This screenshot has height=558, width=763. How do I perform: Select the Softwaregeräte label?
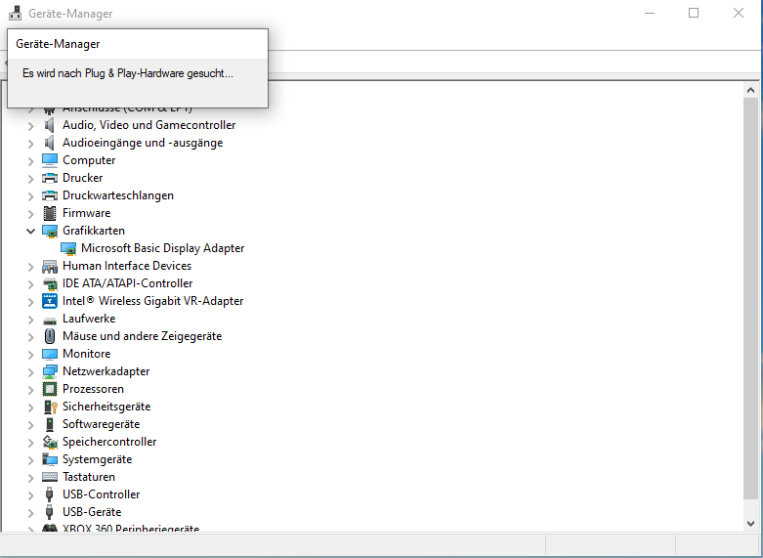[102, 424]
